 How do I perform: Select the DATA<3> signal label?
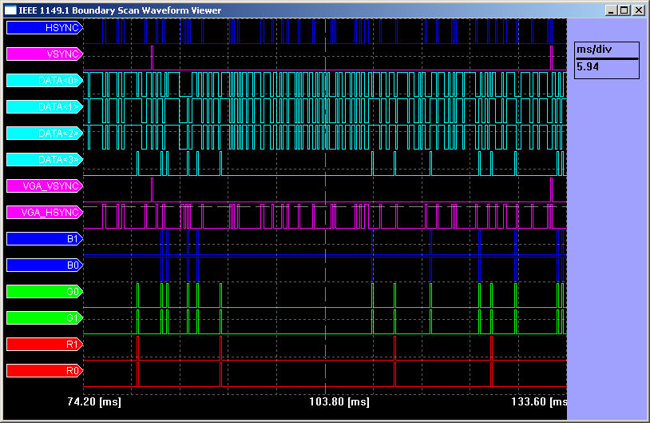tap(44, 160)
